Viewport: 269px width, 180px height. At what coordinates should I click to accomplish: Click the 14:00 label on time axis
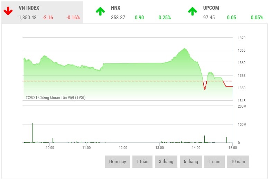tap(196, 148)
